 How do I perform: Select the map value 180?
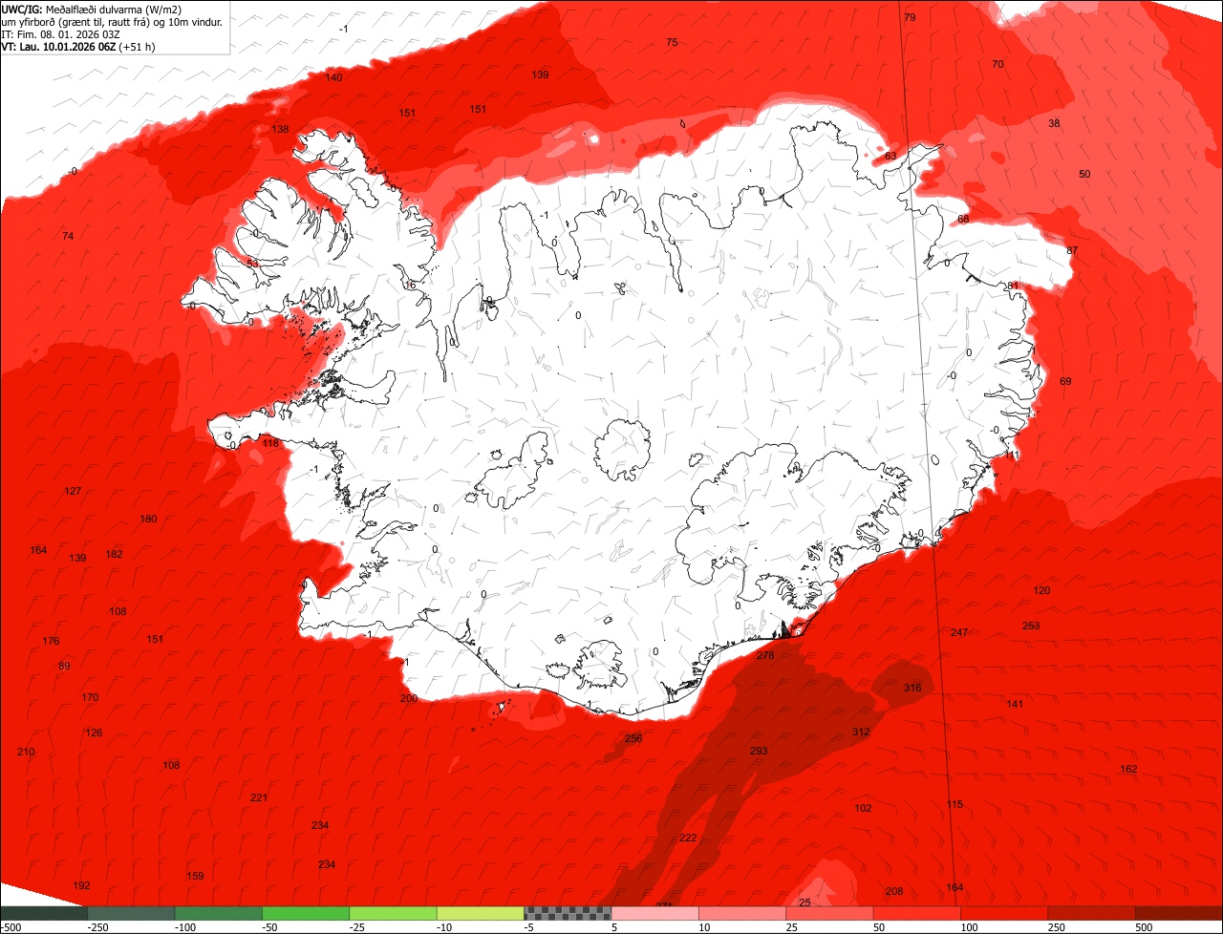[x=148, y=520]
